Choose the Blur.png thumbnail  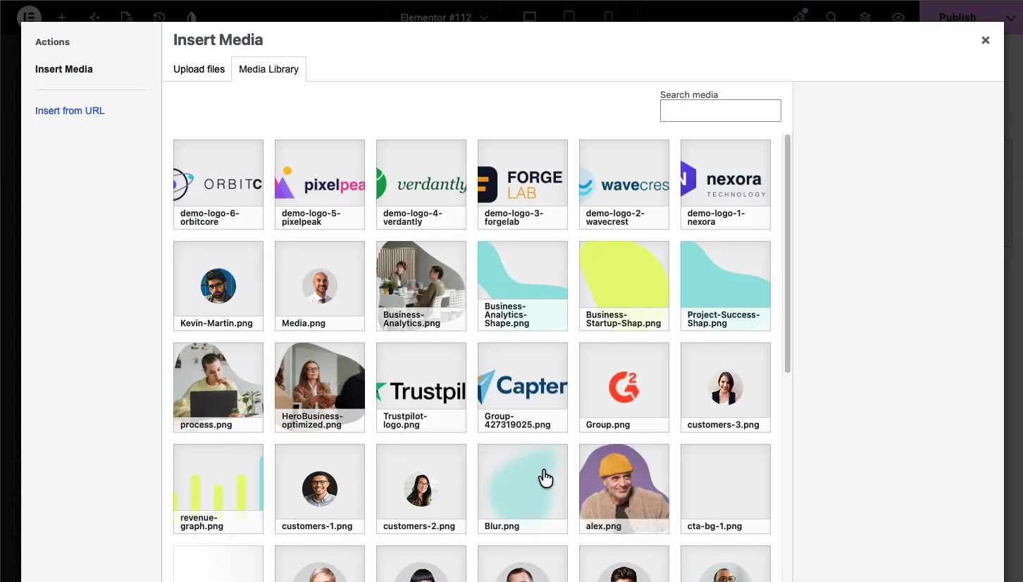point(523,489)
